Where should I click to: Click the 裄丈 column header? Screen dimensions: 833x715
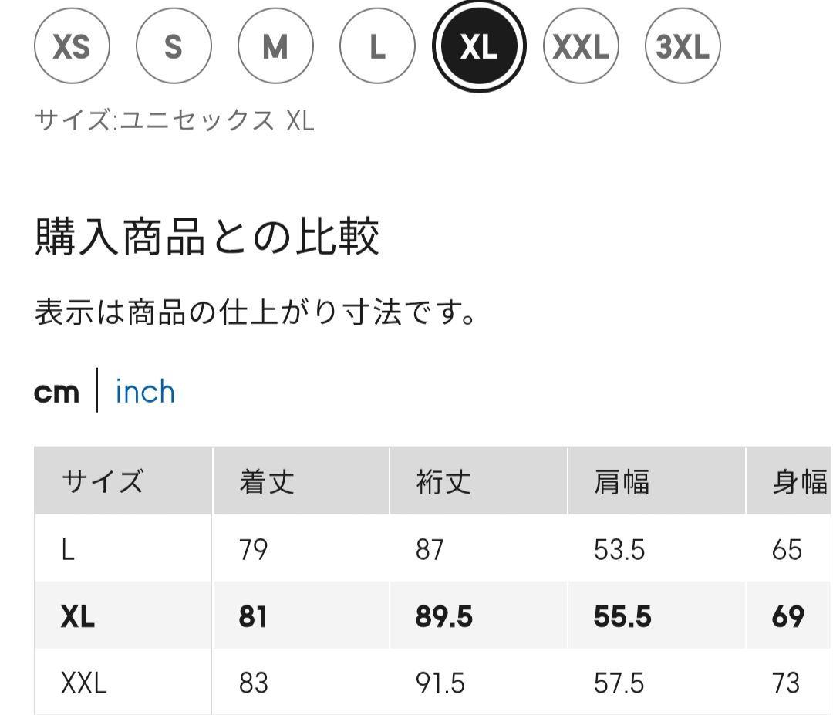pos(443,482)
